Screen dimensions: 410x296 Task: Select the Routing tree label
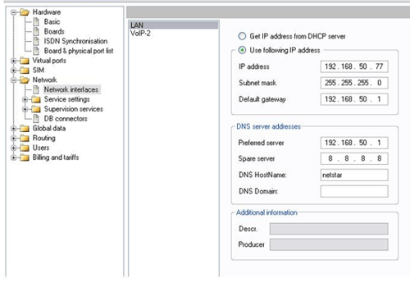(x=44, y=139)
